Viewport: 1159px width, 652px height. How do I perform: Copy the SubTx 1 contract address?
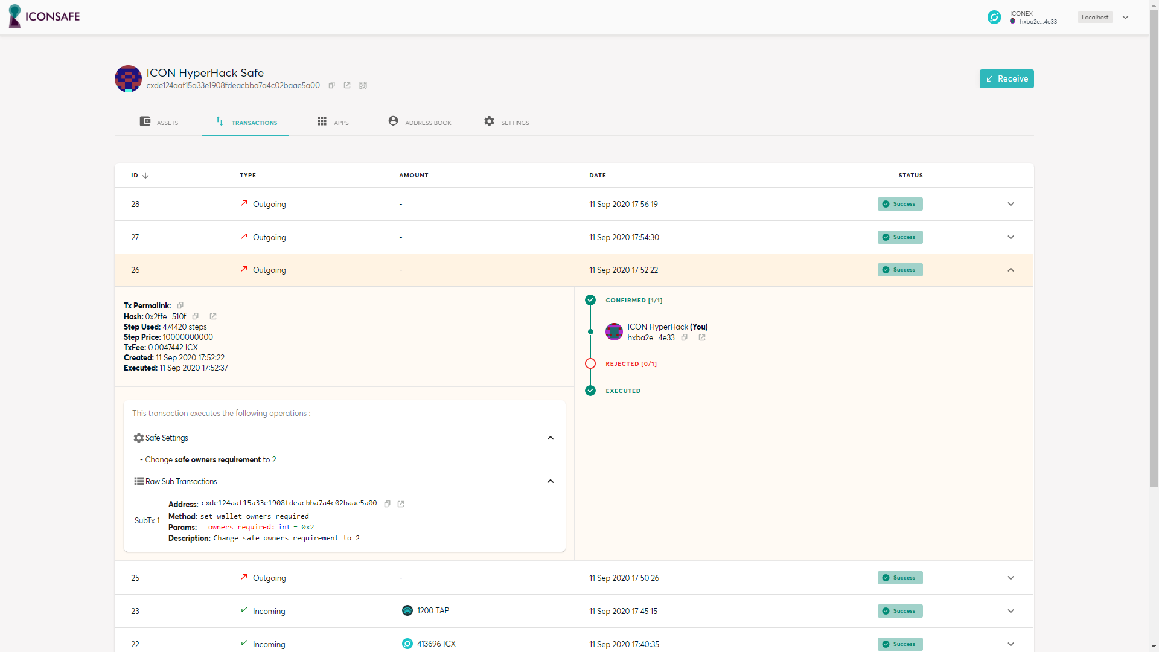(x=388, y=504)
